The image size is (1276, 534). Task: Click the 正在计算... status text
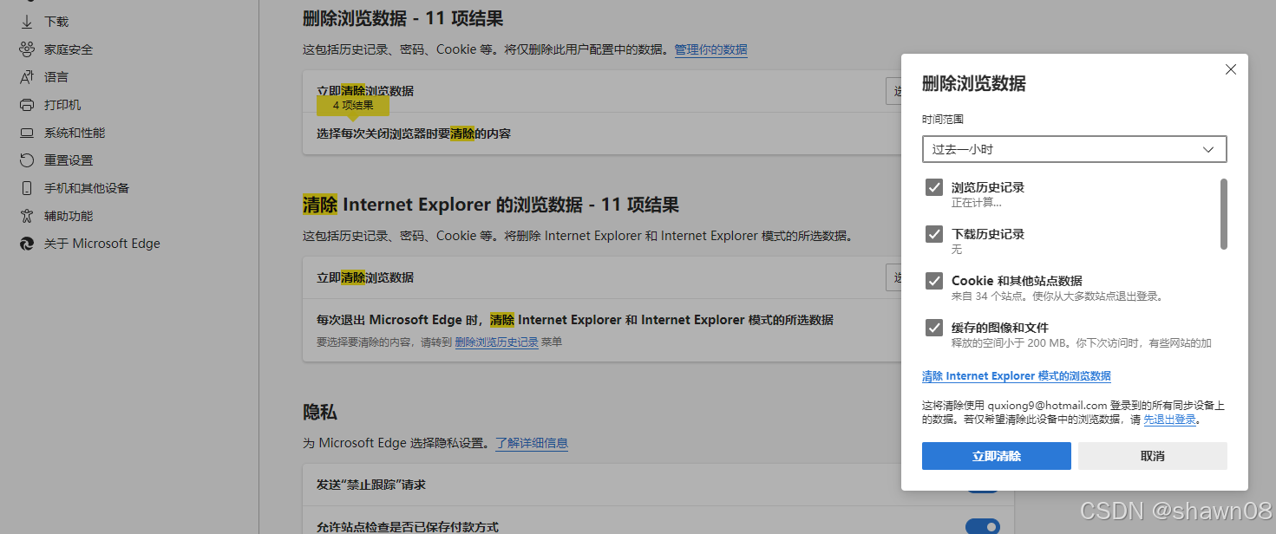[x=976, y=203]
